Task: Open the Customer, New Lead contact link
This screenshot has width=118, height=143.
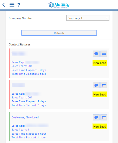Action: [x=25, y=117]
